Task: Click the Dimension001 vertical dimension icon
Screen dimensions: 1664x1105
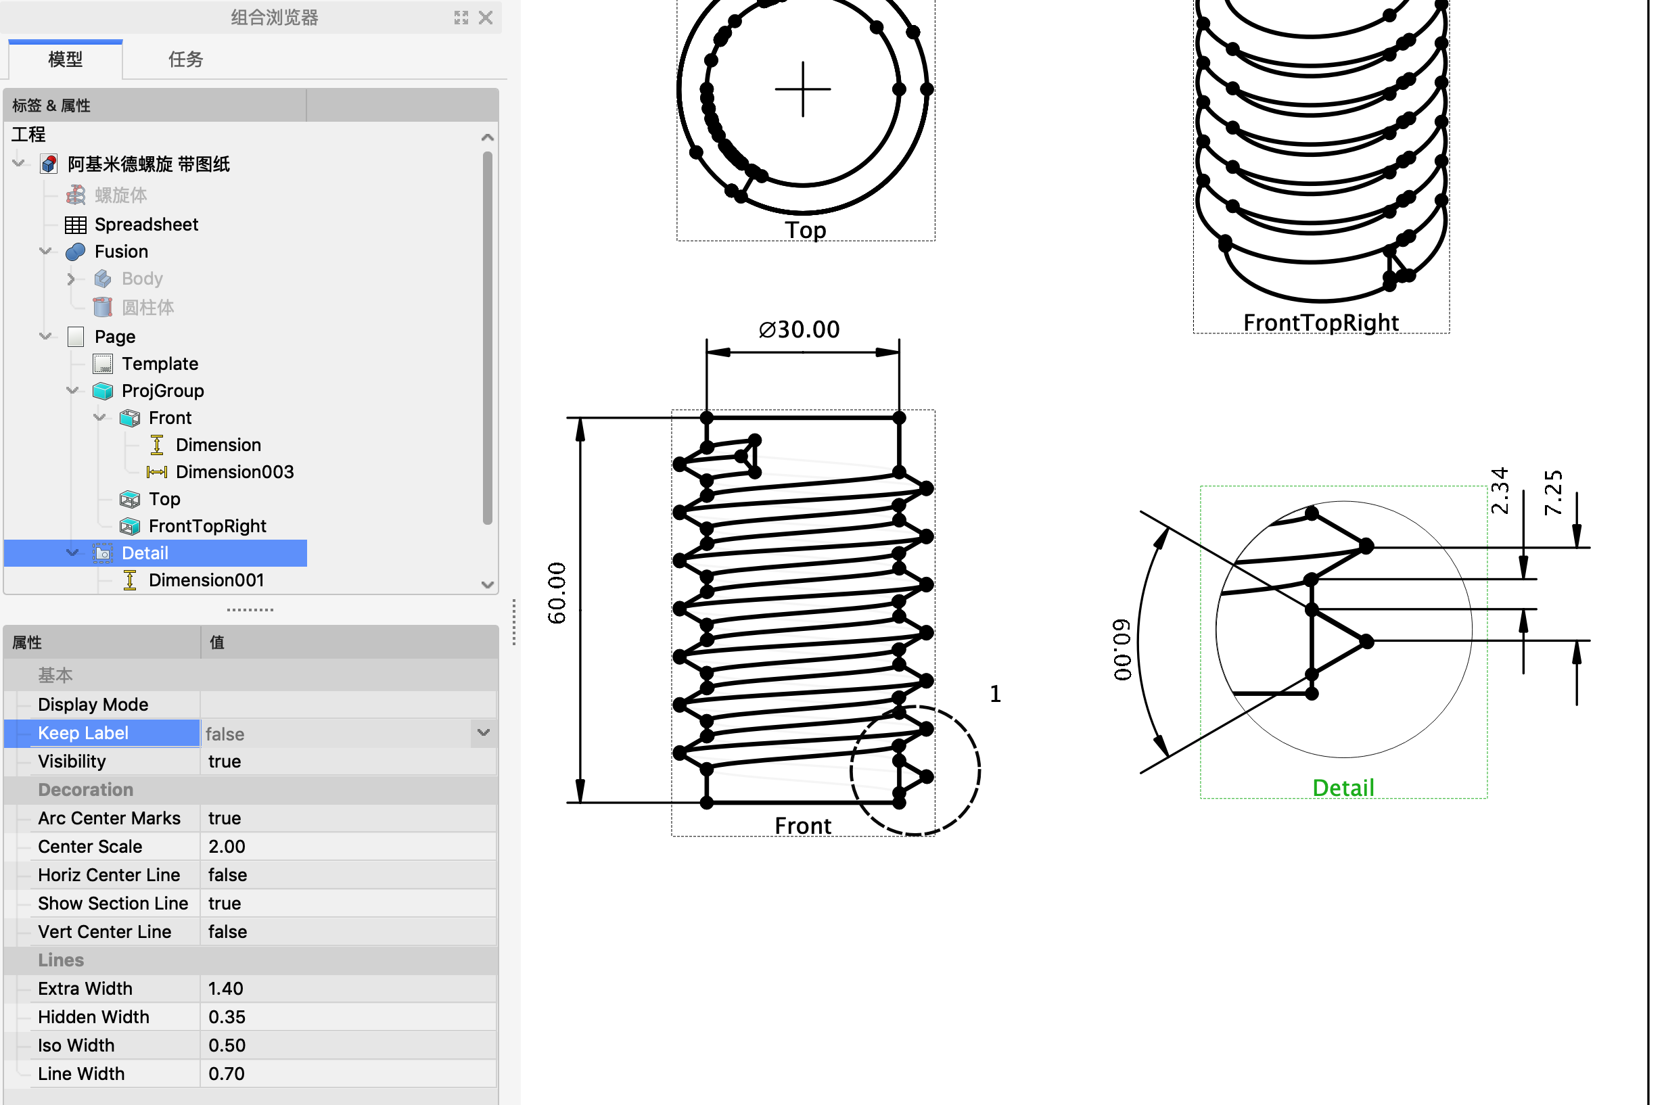Action: point(130,581)
